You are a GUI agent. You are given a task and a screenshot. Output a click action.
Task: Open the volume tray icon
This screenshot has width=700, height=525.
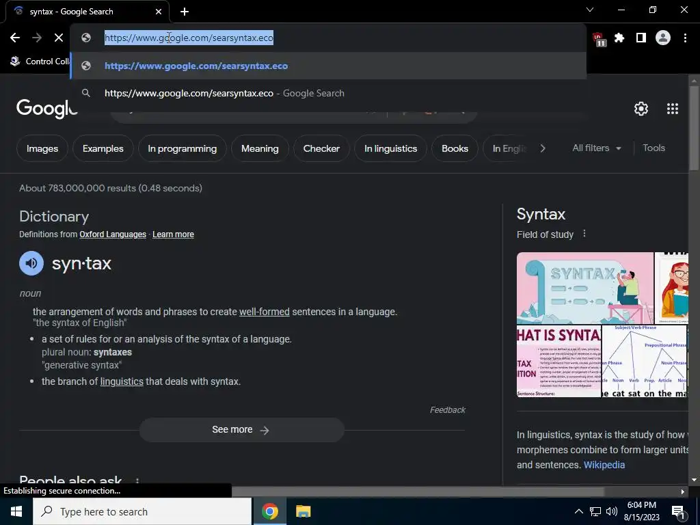612,511
